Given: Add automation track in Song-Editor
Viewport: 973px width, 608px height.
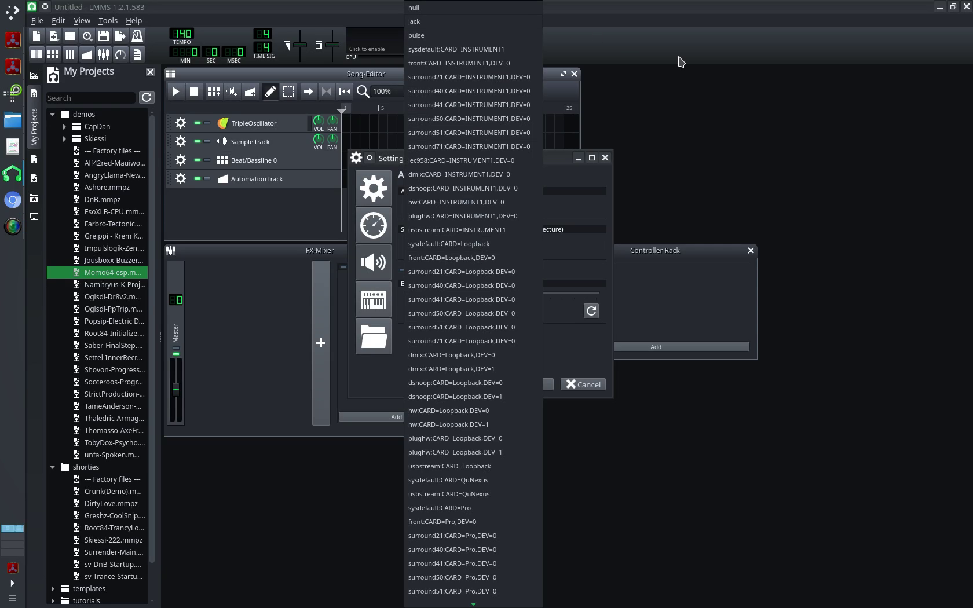Looking at the screenshot, I should [x=251, y=91].
